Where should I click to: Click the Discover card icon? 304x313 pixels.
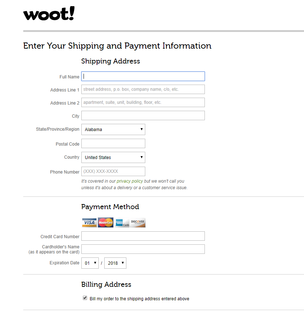138,223
